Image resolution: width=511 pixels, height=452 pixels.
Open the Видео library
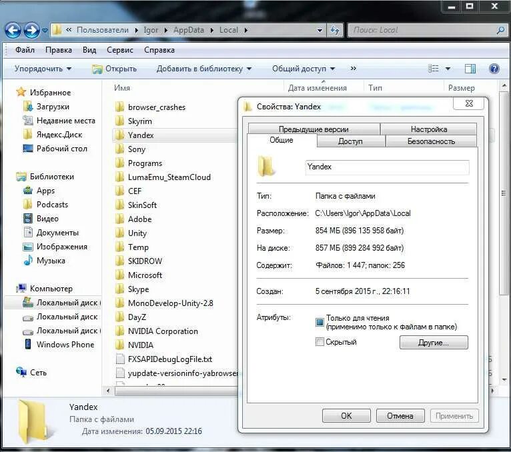(x=47, y=219)
